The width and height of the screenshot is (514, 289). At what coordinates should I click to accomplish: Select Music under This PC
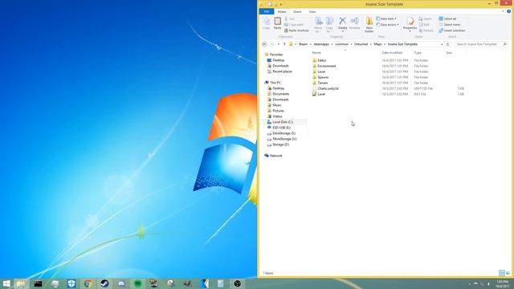(276, 105)
